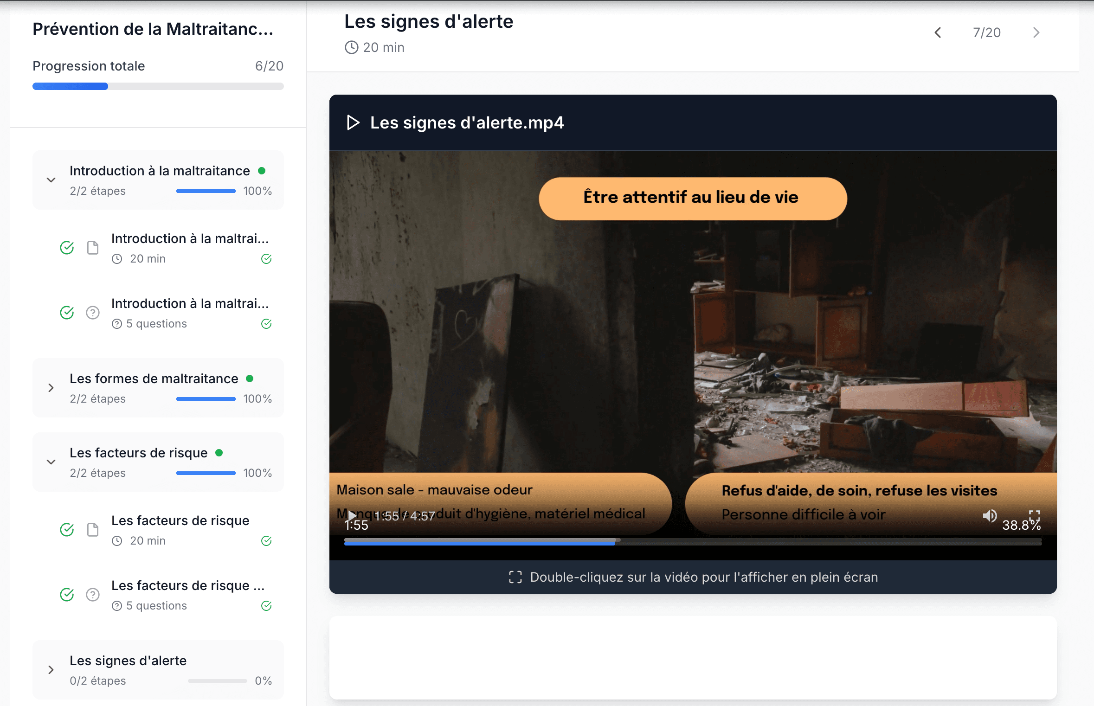The height and width of the screenshot is (706, 1094).
Task: Open Les facteurs de risque 20 min lesson
Action: point(166,530)
